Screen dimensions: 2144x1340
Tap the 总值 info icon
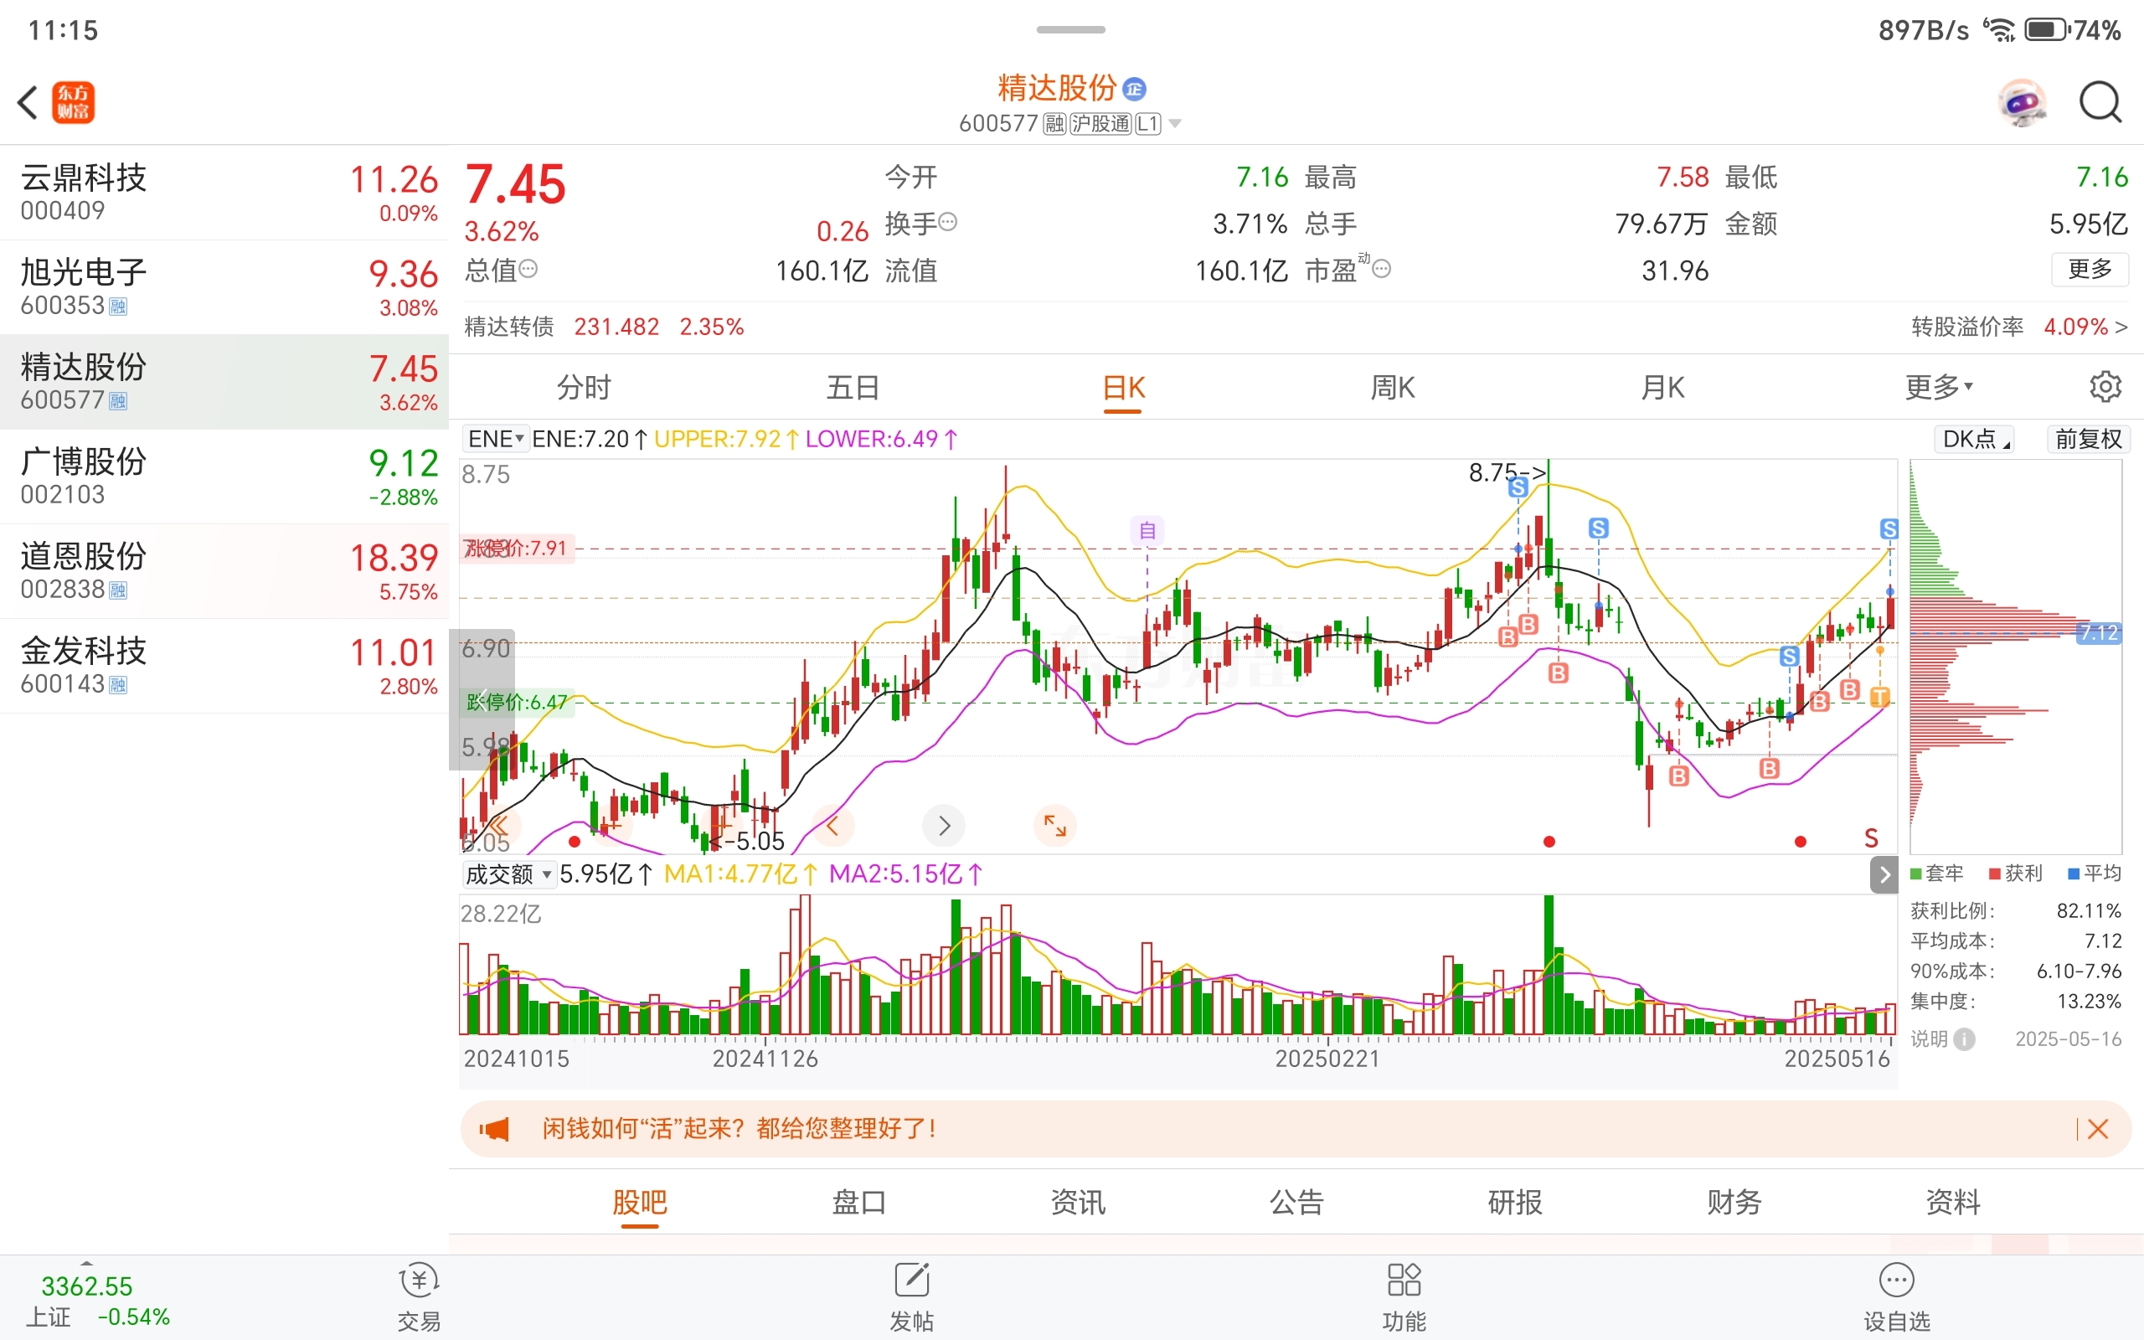528,269
